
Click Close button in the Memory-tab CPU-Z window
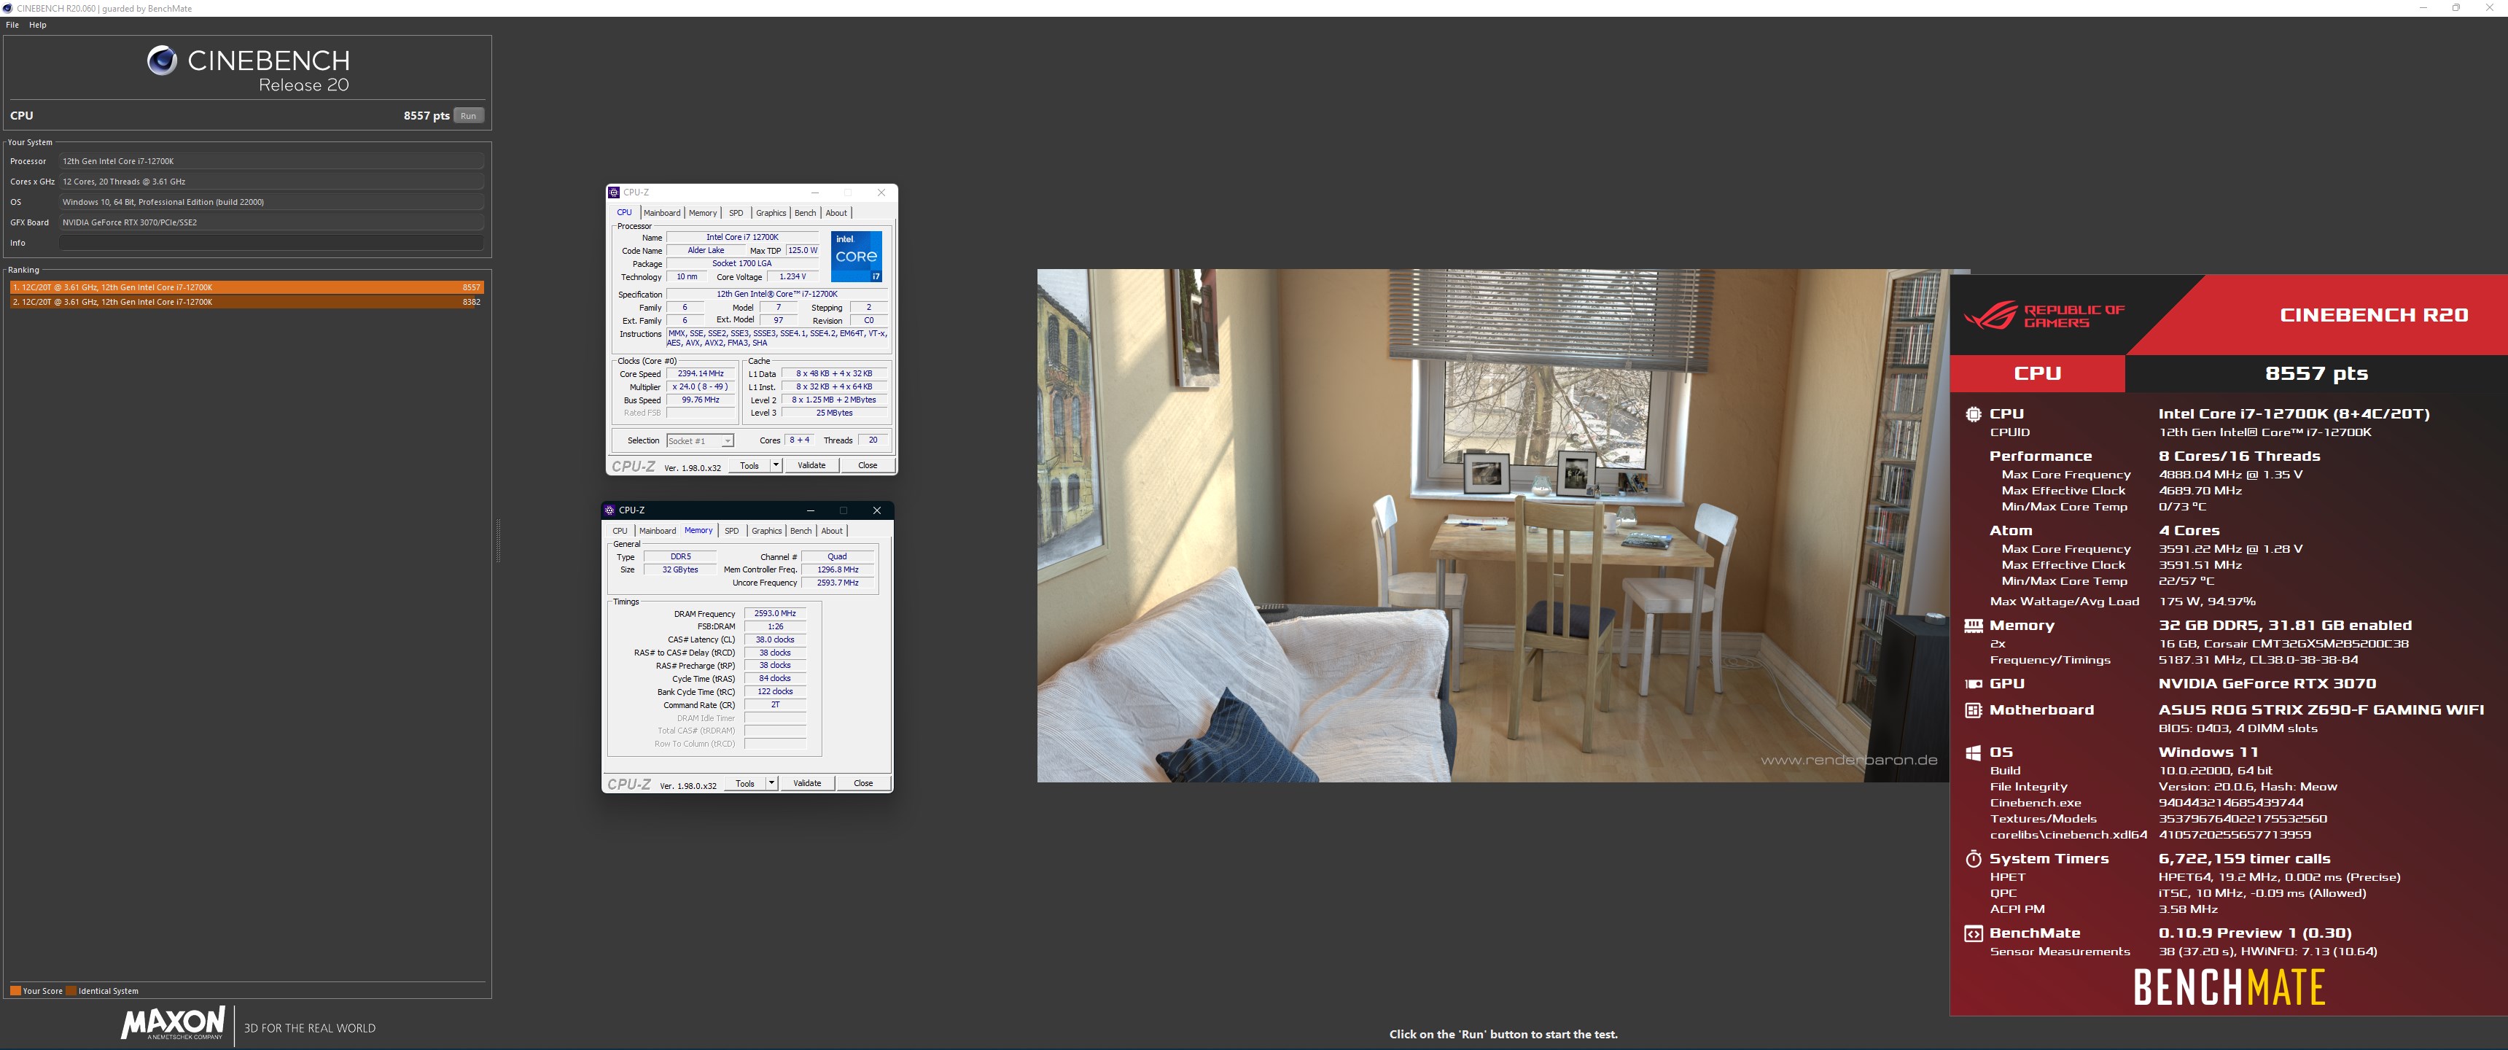click(x=864, y=783)
